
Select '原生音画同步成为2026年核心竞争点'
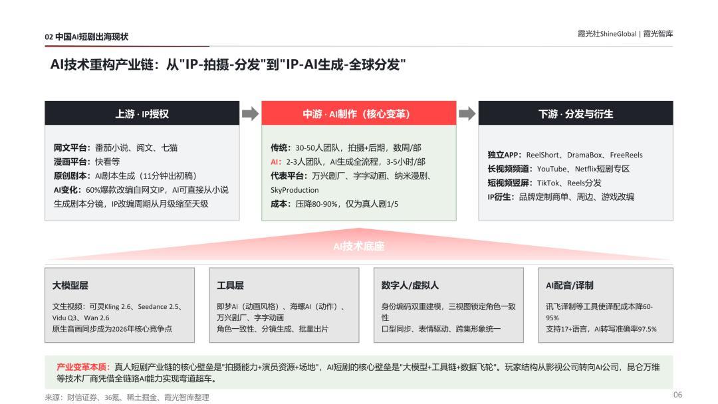pyautogui.click(x=112, y=329)
